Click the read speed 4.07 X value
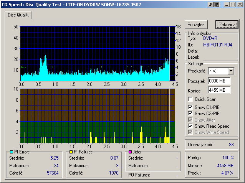Viewport: 245px width, 183px height. coord(227,173)
